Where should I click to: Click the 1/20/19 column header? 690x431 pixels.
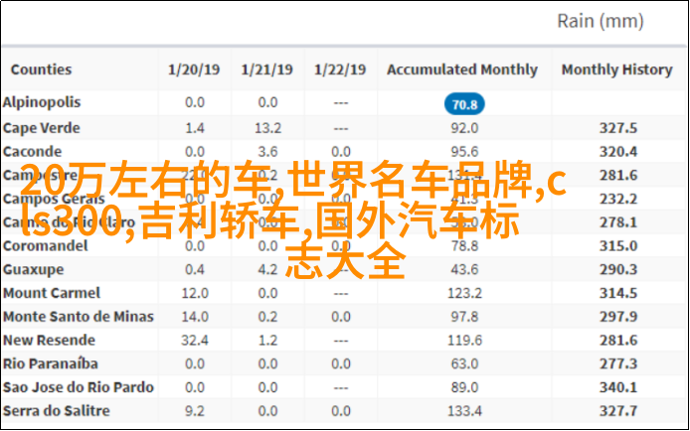pos(194,70)
